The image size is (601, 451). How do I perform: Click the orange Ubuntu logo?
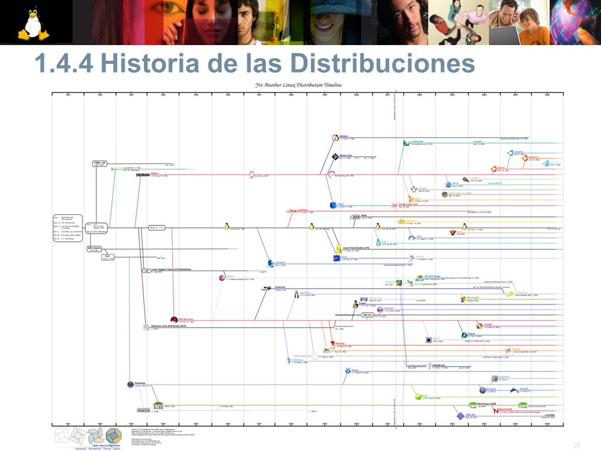494,168
